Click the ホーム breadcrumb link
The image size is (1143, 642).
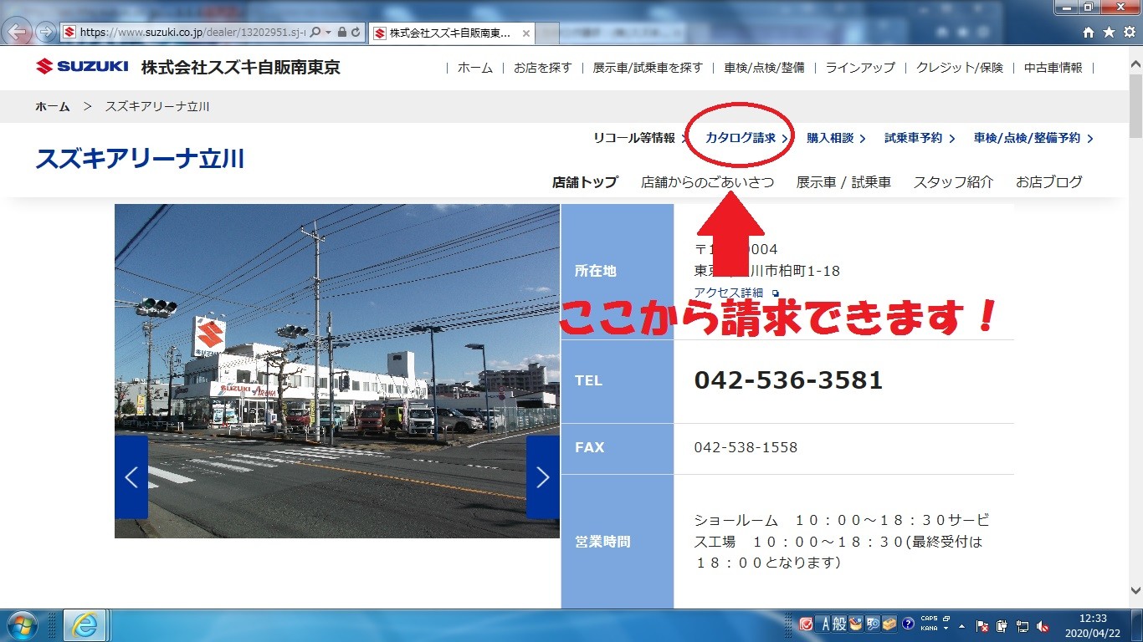click(x=53, y=107)
